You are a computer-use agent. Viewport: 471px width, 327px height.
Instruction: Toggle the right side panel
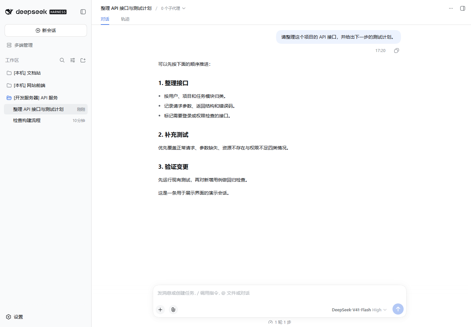point(462,8)
